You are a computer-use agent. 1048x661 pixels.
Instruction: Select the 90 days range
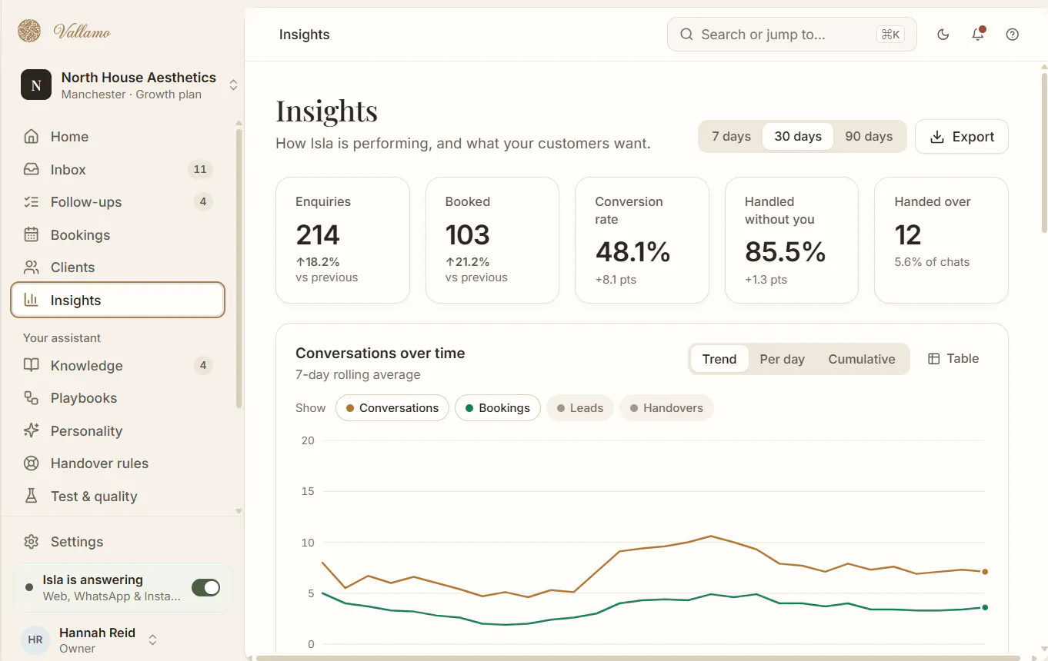(x=869, y=137)
